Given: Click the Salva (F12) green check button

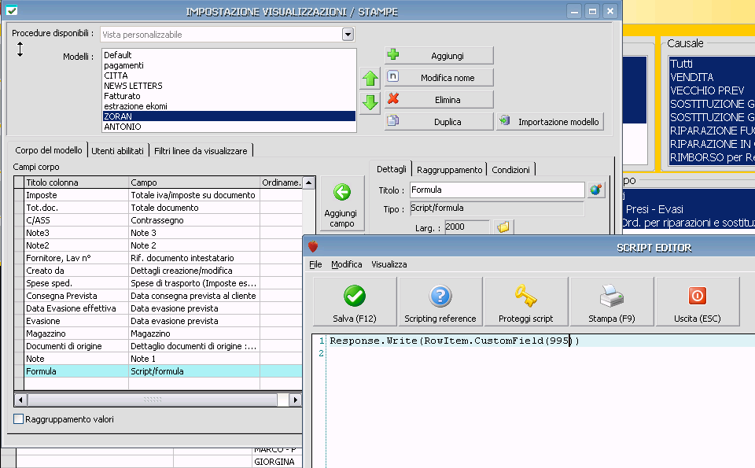Looking at the screenshot, I should [x=355, y=301].
